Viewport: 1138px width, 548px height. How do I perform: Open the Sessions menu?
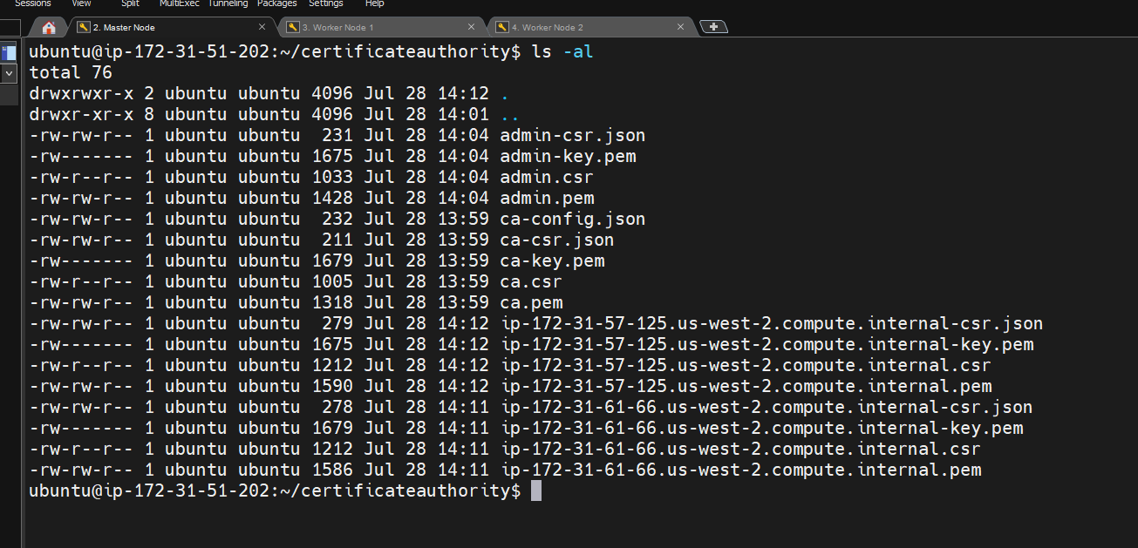[x=33, y=3]
